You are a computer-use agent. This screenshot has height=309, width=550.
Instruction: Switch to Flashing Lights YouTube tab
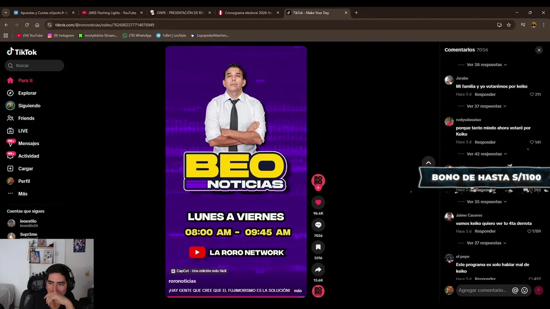tap(112, 13)
